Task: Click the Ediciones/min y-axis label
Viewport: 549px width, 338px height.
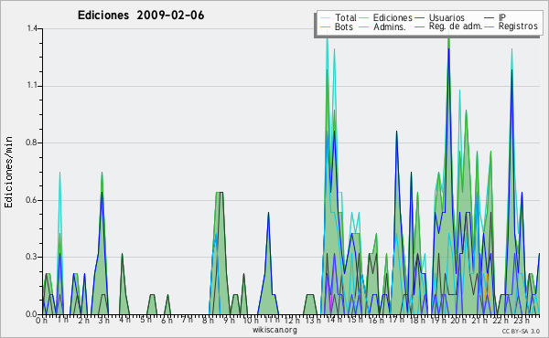Action: pyautogui.click(x=8, y=172)
